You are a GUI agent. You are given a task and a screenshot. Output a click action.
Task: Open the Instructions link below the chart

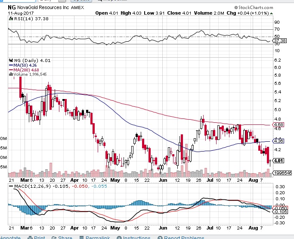(136, 238)
